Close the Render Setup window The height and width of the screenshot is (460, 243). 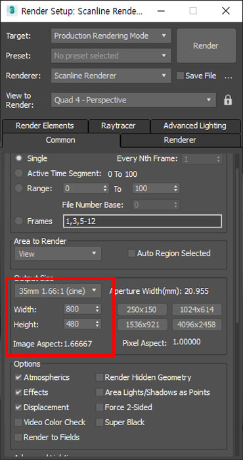click(225, 11)
